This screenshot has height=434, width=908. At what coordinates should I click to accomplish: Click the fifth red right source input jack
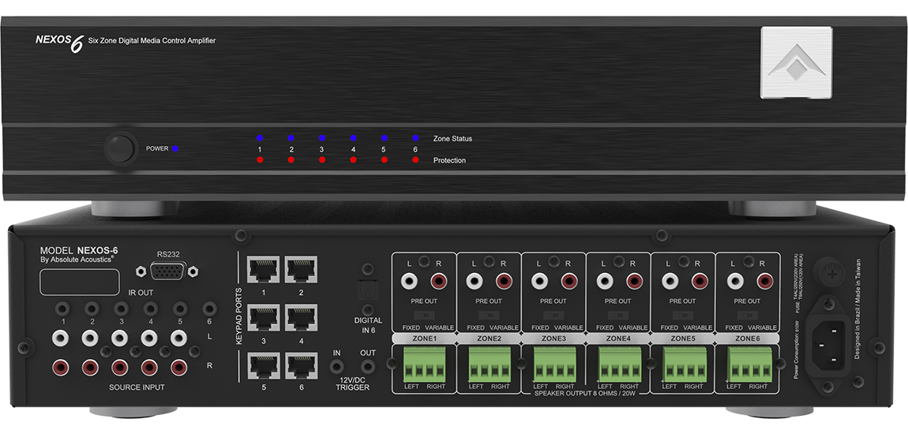point(179,368)
